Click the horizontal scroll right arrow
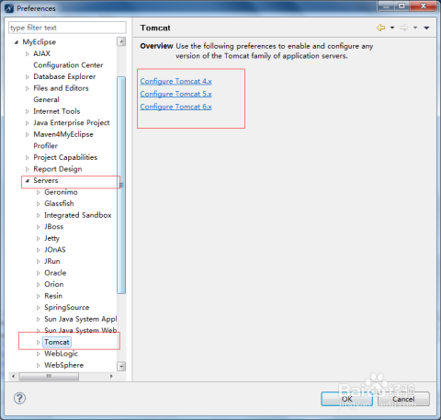 [x=111, y=376]
